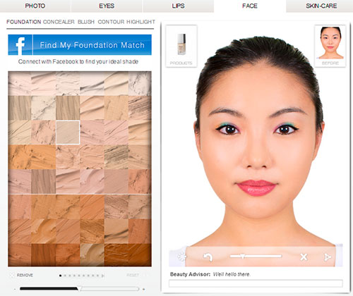Image resolution: width=353 pixels, height=296 pixels.
Task: Click Find My Foundation Match button
Action: [80, 45]
